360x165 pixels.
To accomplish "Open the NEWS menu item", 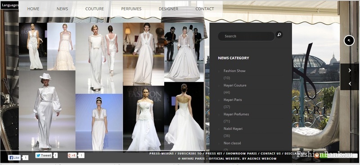I will 62,9.
